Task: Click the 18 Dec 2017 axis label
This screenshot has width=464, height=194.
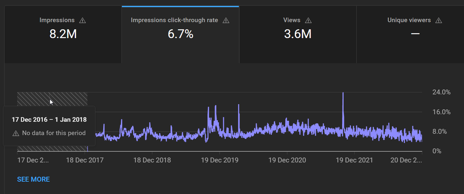Action: tap(85, 161)
